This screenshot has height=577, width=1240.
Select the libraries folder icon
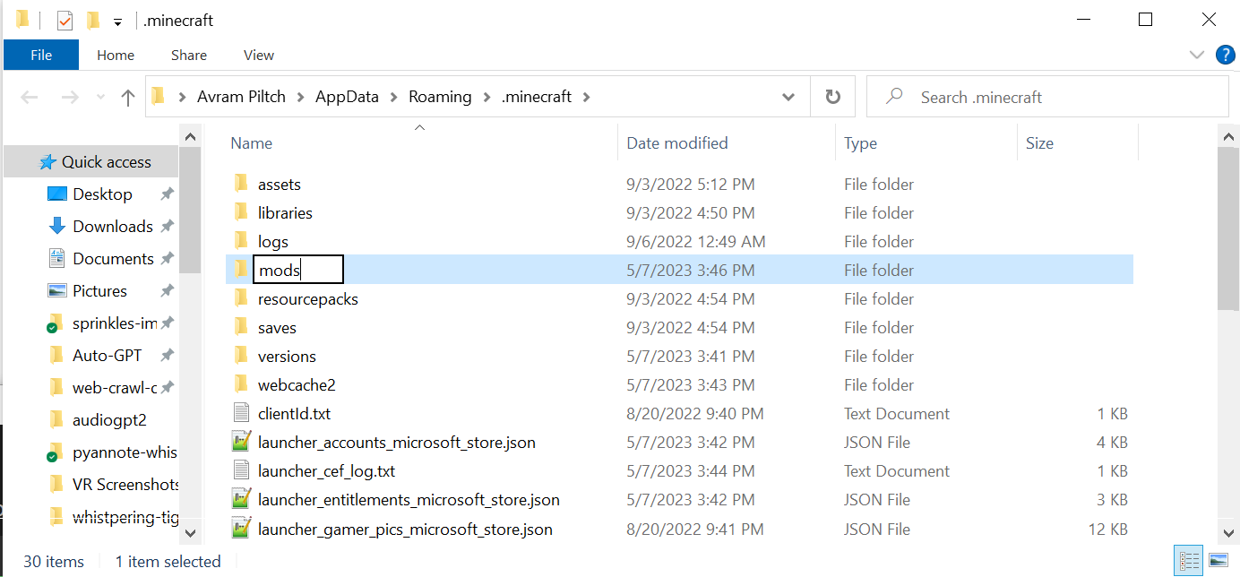[x=240, y=212]
